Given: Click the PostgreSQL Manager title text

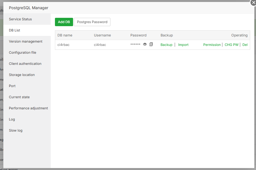Looking at the screenshot, I should pos(28,8).
